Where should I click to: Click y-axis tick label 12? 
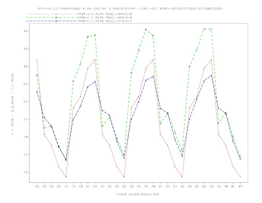(25, 172)
